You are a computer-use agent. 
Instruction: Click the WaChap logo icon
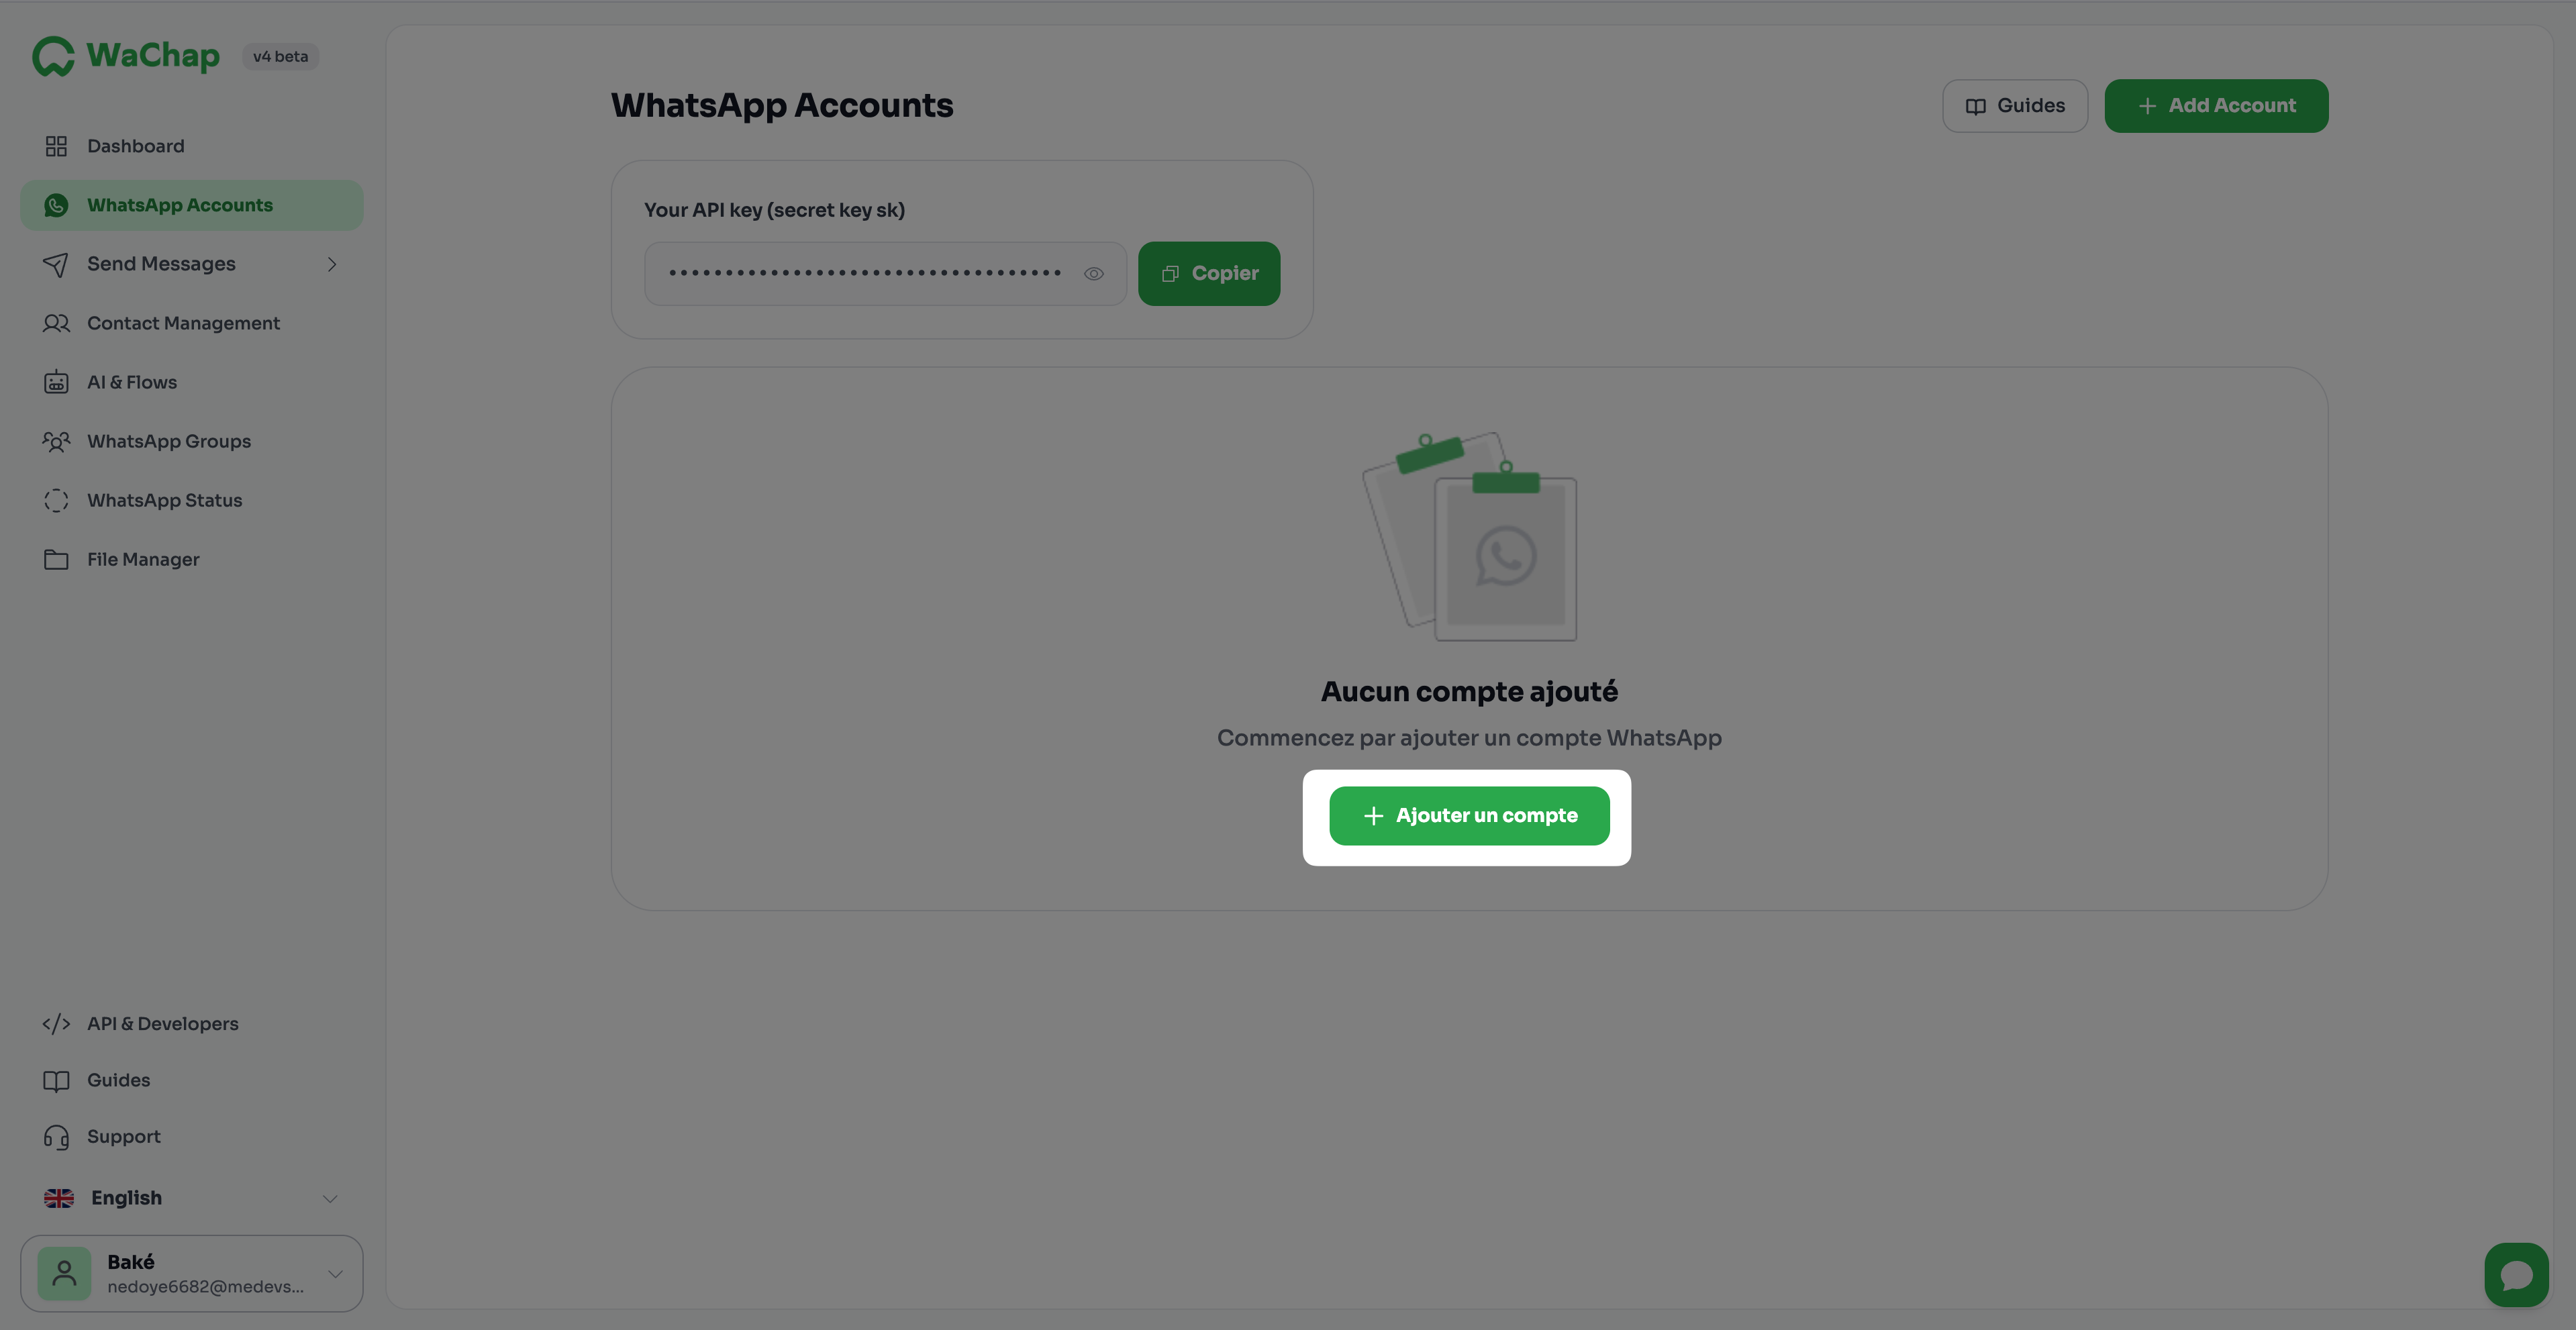tap(53, 56)
